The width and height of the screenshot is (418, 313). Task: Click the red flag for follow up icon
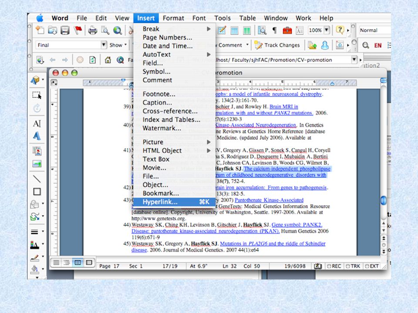(x=78, y=30)
